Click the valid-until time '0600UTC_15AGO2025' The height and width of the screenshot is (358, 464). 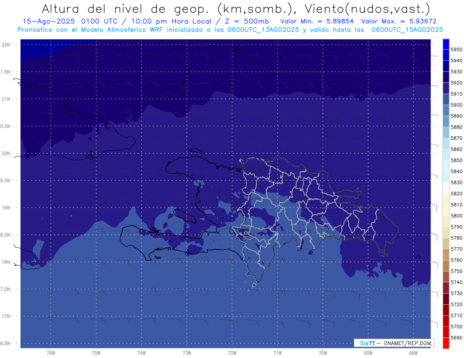coord(407,29)
